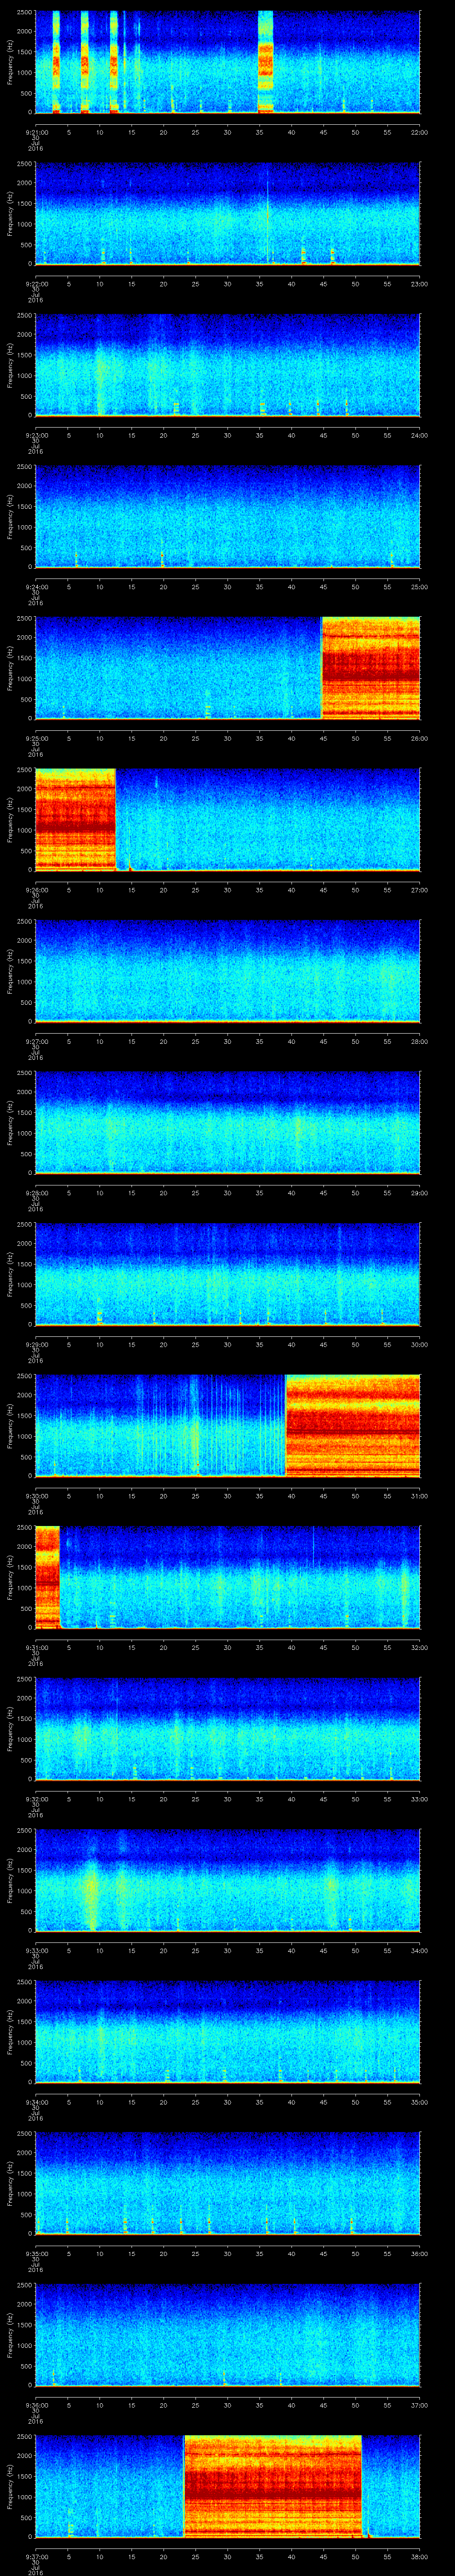Click the Frequency (Hz) axis label of the 9:22:00 spectrogram
Image resolution: width=455 pixels, height=2576 pixels.
coord(10,214)
